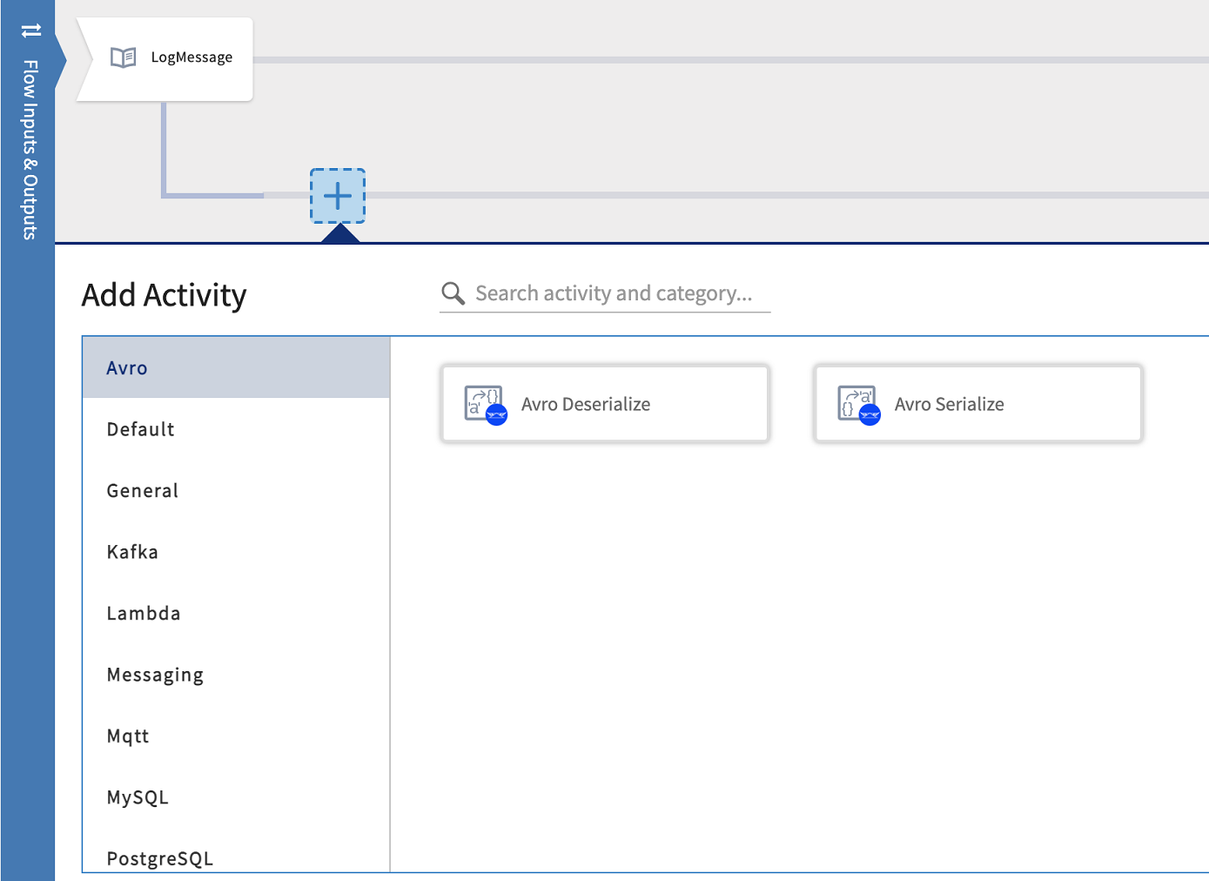Select the Default category
Viewport: 1209px width, 881px height.
pyautogui.click(x=140, y=429)
